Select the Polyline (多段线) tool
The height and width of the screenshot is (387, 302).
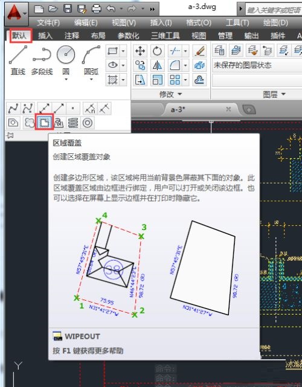tap(42, 60)
